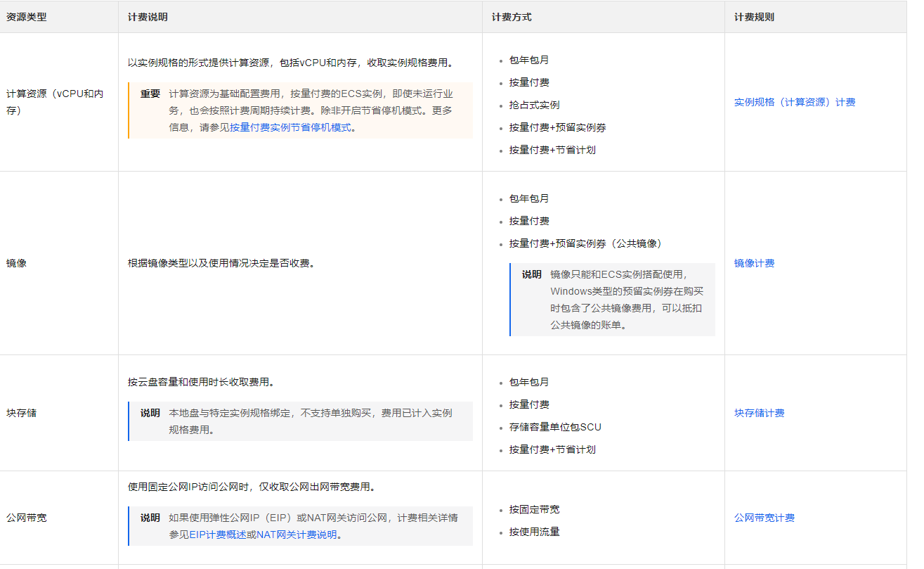Click the 存储容量单位包SCU bullet

(x=555, y=427)
